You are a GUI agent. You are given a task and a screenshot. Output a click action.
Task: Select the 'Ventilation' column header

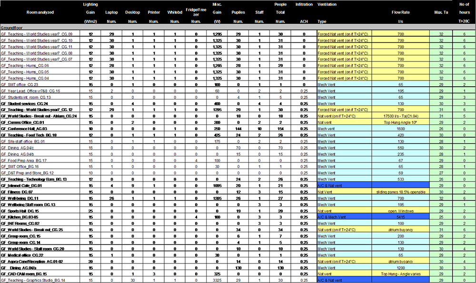coord(327,4)
